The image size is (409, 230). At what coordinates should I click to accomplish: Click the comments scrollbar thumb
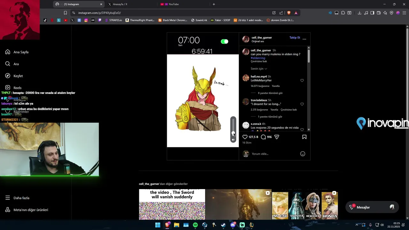click(309, 56)
